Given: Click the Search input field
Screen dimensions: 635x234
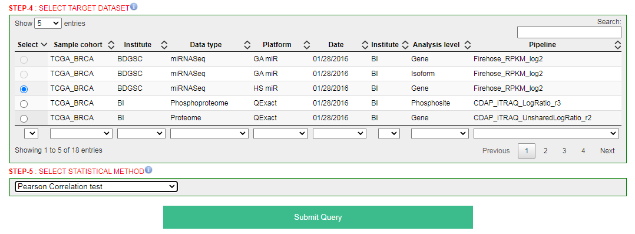Looking at the screenshot, I should click(569, 32).
